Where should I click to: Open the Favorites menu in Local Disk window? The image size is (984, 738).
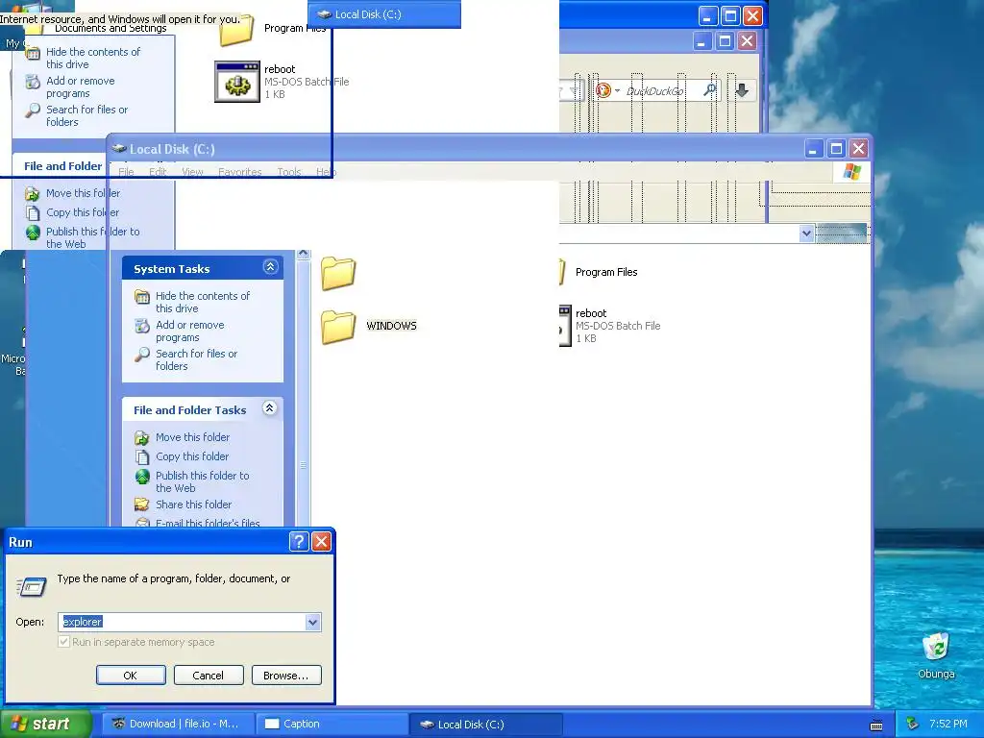coord(239,172)
